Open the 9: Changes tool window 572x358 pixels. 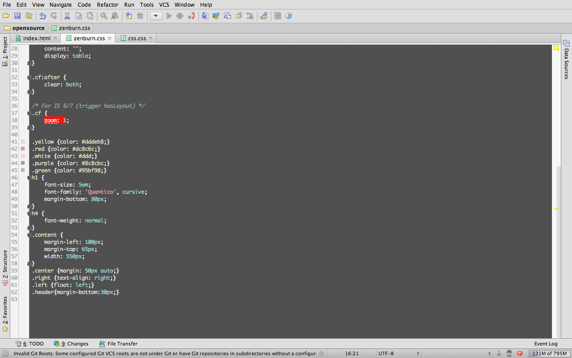tap(71, 344)
